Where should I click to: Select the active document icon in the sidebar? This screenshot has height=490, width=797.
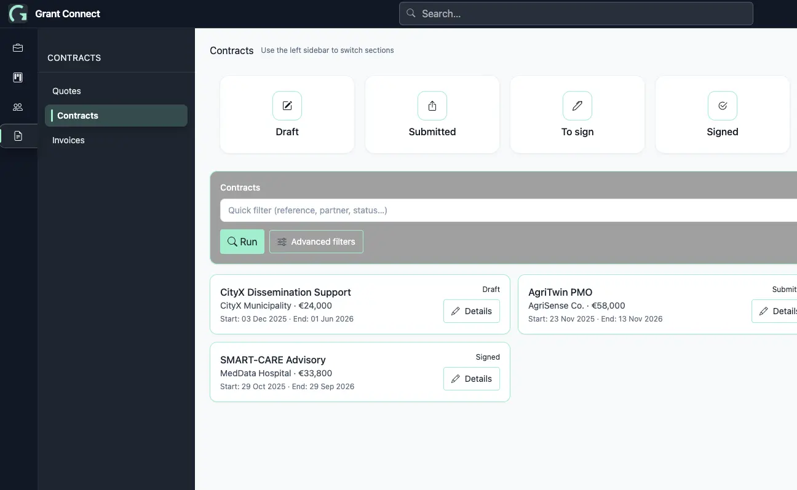tap(18, 135)
